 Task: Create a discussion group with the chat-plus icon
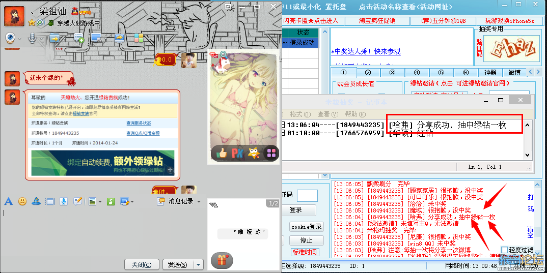click(x=79, y=38)
